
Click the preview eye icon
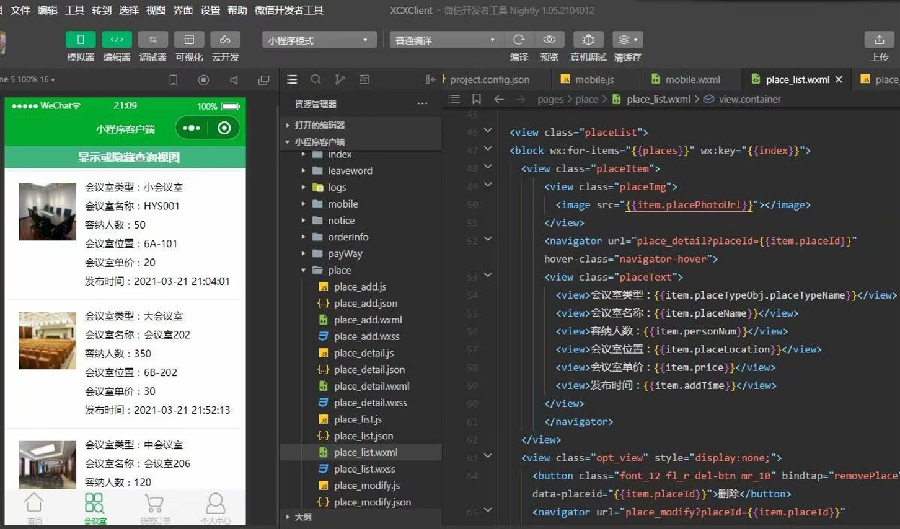549,40
